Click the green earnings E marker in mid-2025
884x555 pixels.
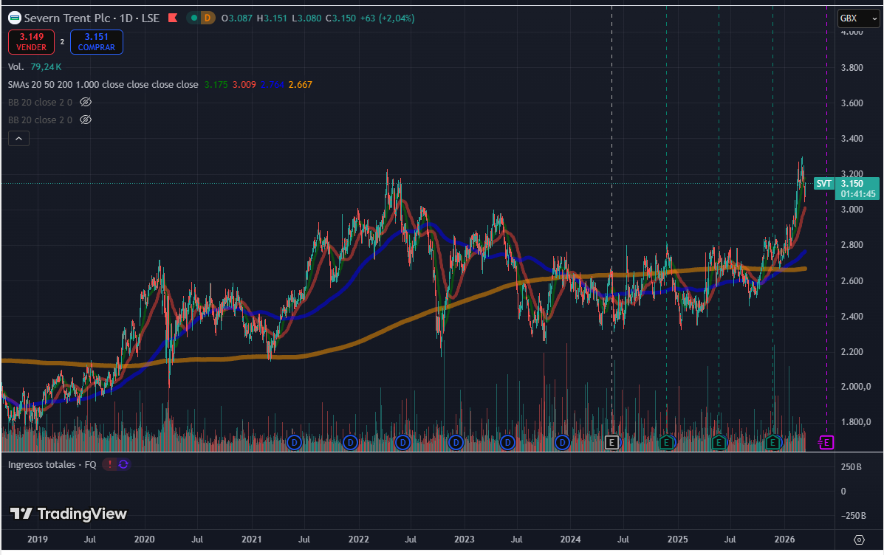[x=719, y=443]
